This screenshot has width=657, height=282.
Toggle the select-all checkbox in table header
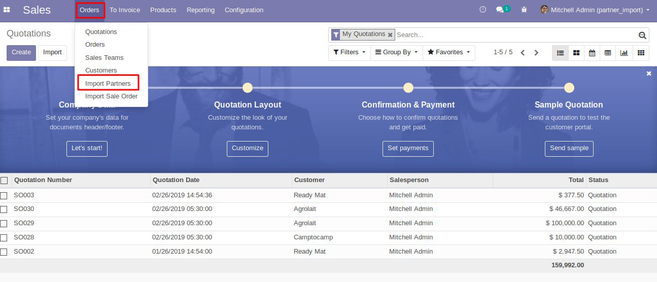point(4,180)
